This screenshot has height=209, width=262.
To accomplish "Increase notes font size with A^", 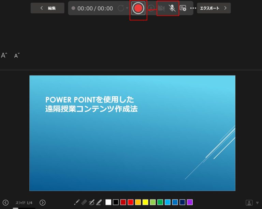I will coord(4,55).
